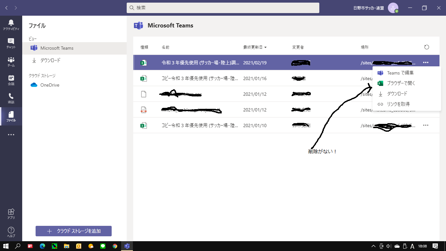The image size is (446, 251).
Task: Go forward using the right arrow
Action: coord(16,8)
